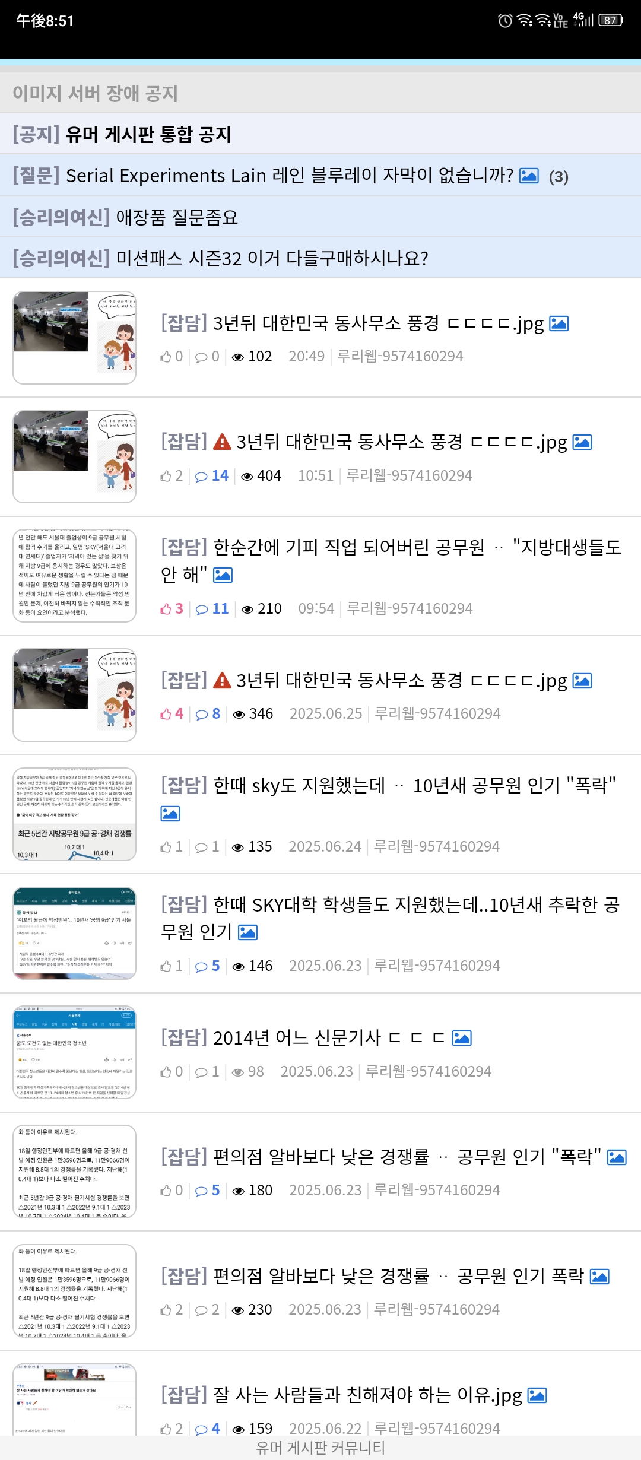Click 유머 게시판 커뮤니티 footer label
641x1460 pixels.
pos(320,1448)
